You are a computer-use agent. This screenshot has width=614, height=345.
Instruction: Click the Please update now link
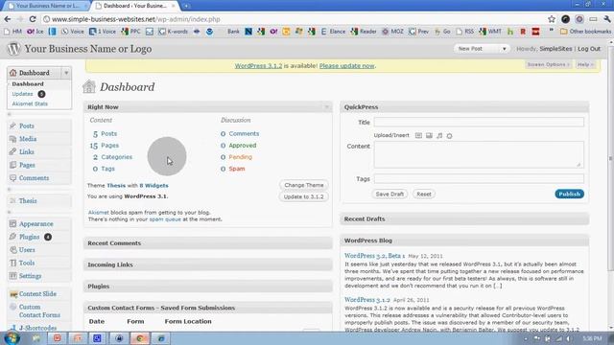[346, 66]
